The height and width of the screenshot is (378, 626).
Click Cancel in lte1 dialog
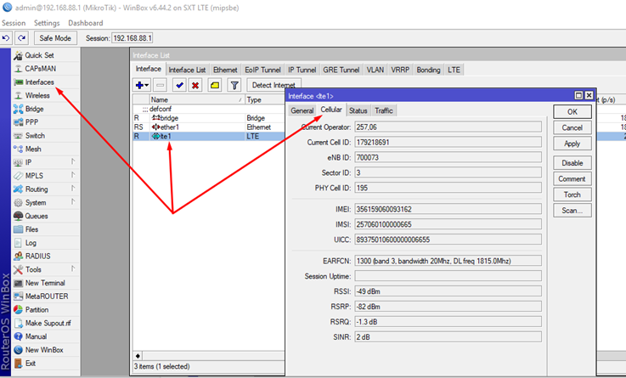coord(572,127)
